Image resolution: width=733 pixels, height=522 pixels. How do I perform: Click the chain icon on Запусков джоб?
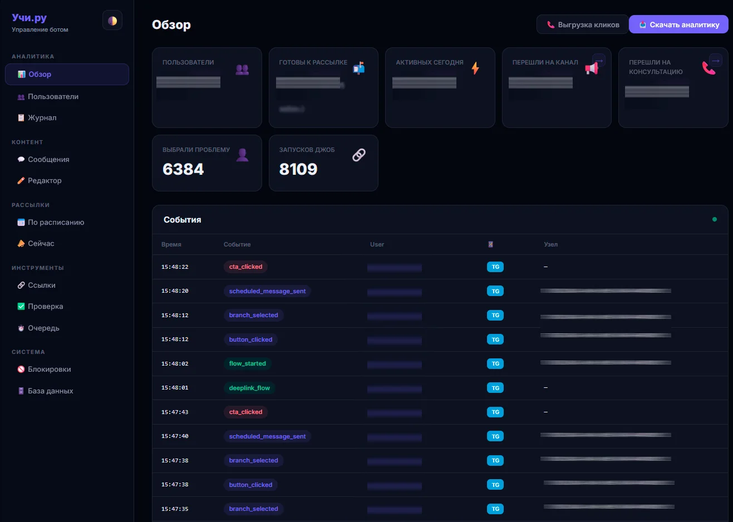click(x=359, y=155)
